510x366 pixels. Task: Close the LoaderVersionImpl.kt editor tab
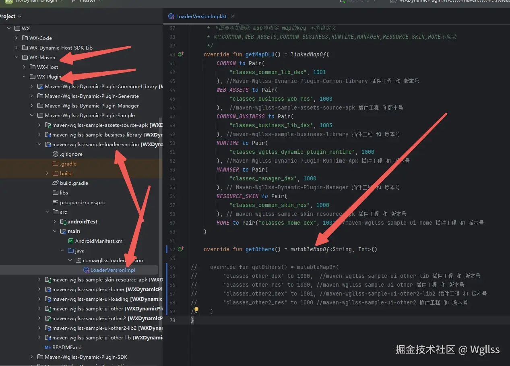click(233, 17)
